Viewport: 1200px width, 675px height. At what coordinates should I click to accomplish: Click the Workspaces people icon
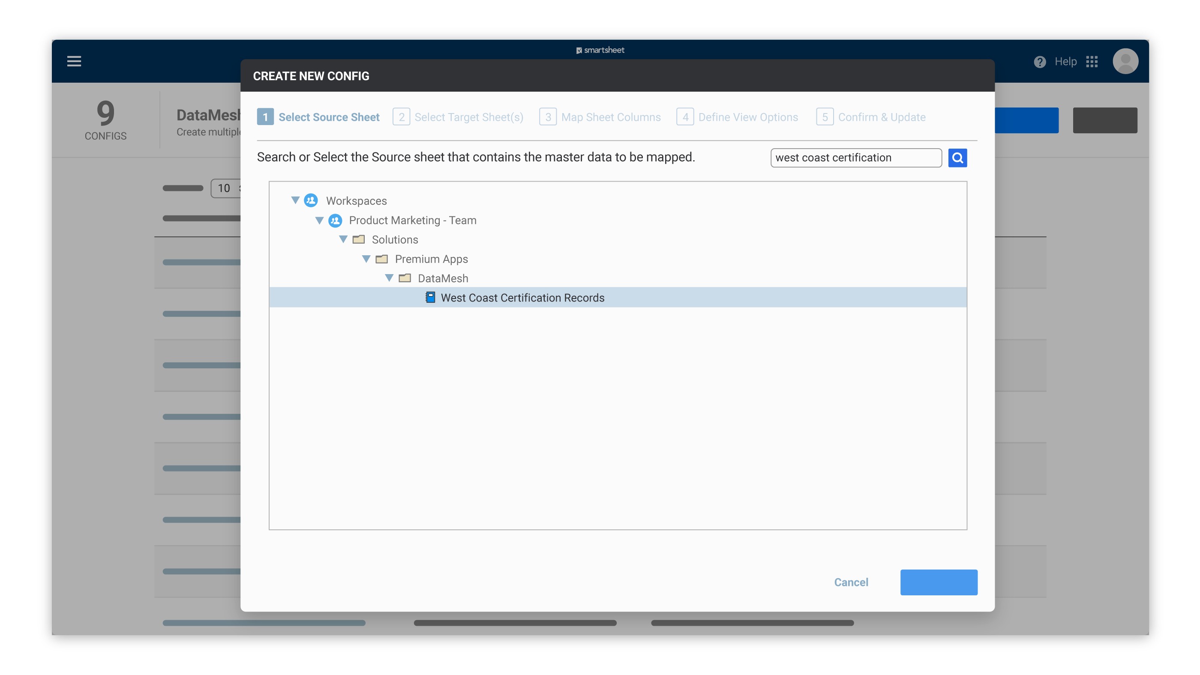click(311, 200)
